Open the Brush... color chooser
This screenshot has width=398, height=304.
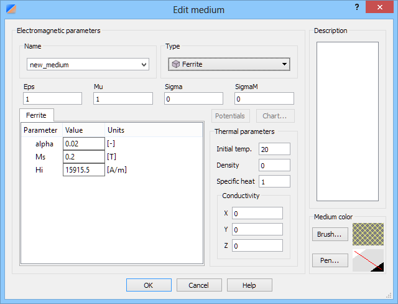click(x=330, y=234)
